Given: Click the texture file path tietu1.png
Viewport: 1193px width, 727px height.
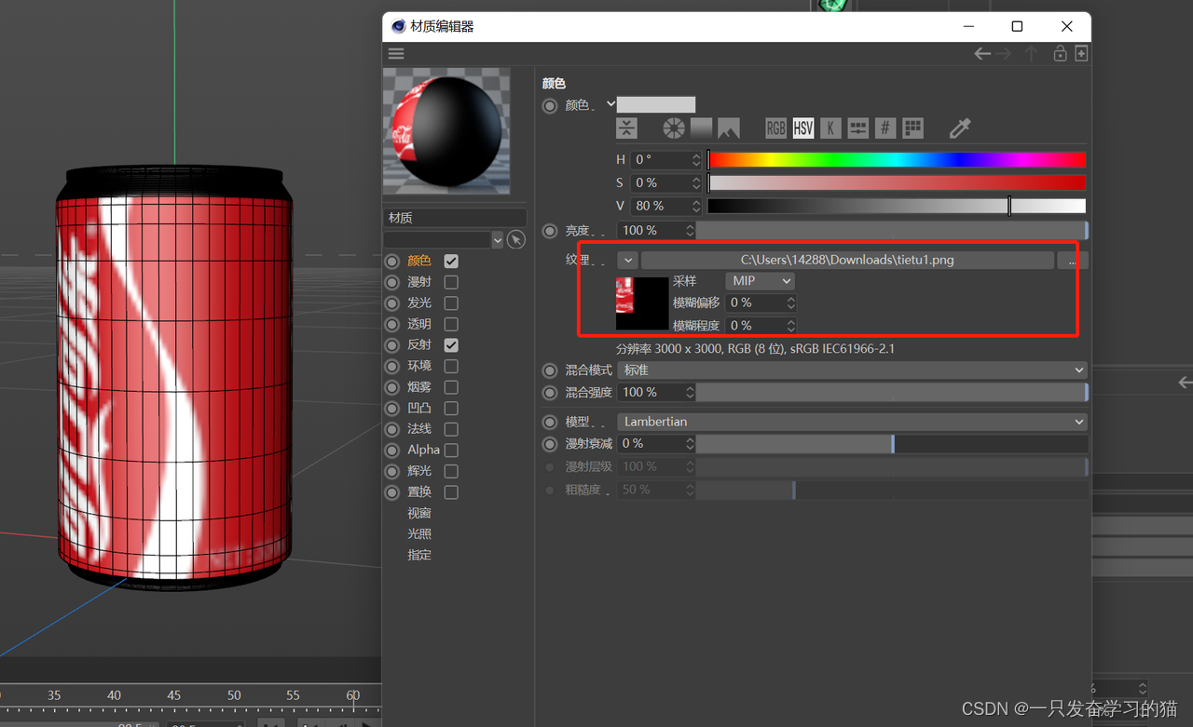Looking at the screenshot, I should coord(847,261).
